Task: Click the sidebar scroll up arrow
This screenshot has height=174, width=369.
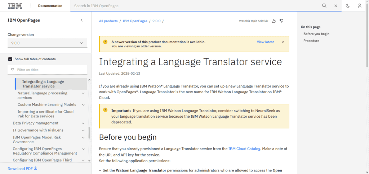Action: point(89,80)
